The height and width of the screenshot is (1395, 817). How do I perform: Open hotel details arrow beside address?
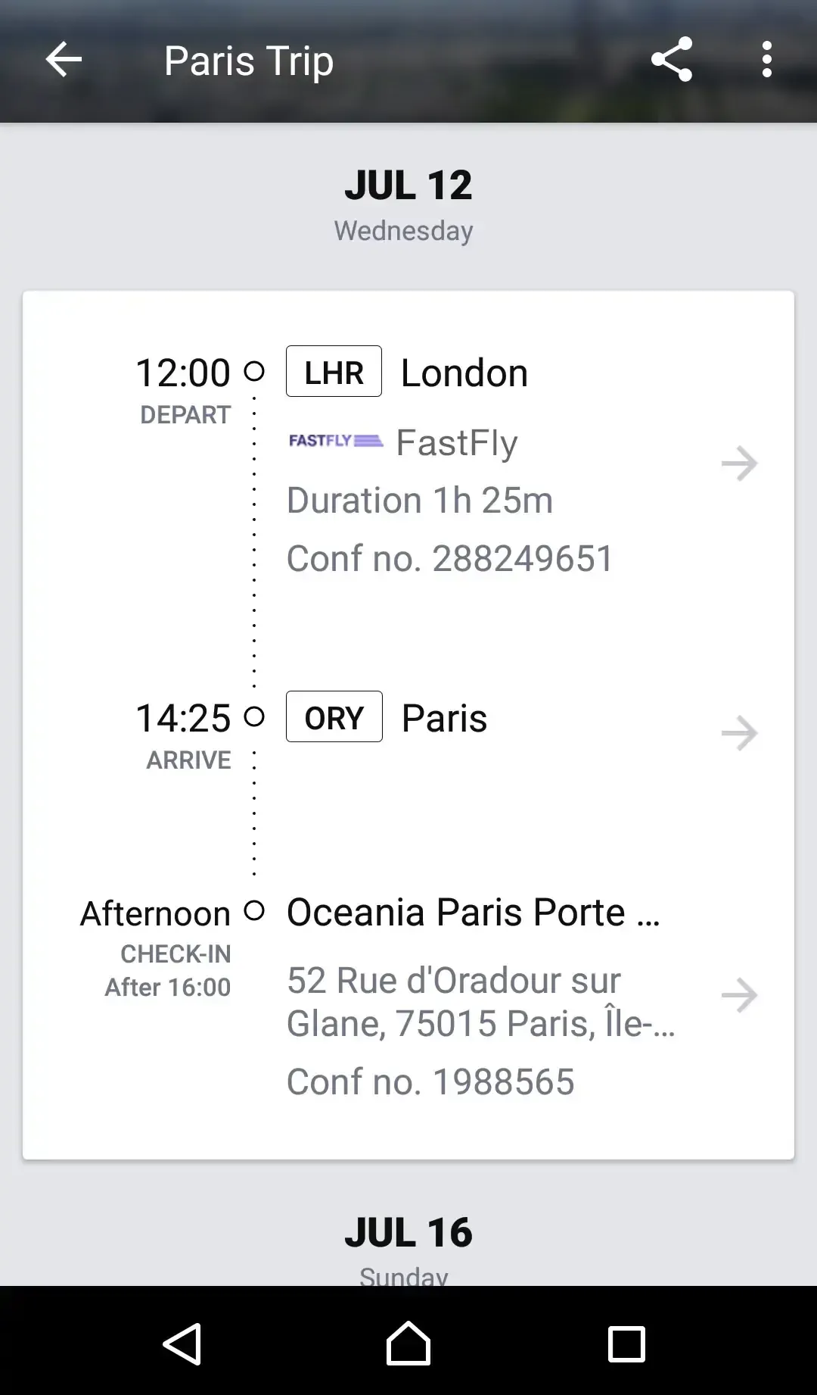(x=739, y=995)
